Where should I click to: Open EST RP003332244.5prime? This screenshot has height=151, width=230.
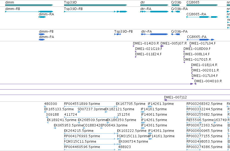click(205, 109)
